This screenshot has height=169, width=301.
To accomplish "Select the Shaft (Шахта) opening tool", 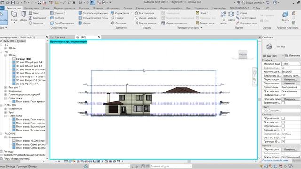I will (231, 16).
